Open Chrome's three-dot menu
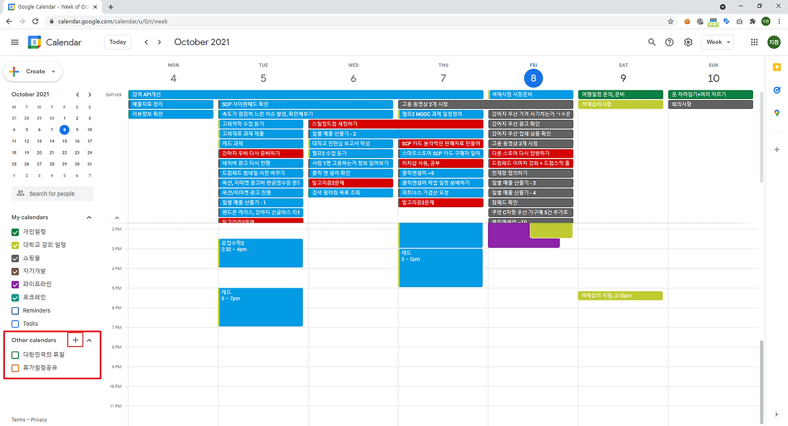788x426 pixels. tap(779, 21)
